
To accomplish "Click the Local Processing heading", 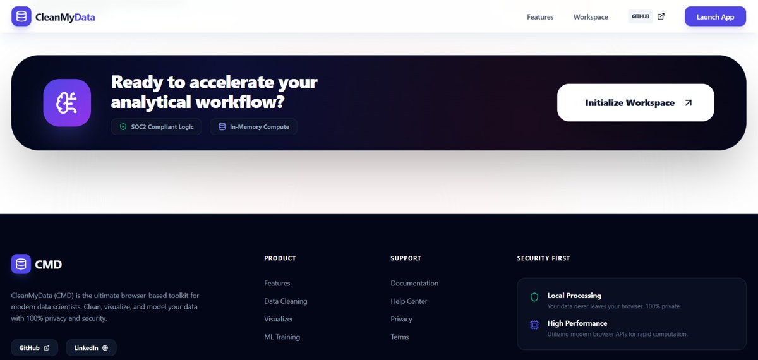I will [x=574, y=296].
